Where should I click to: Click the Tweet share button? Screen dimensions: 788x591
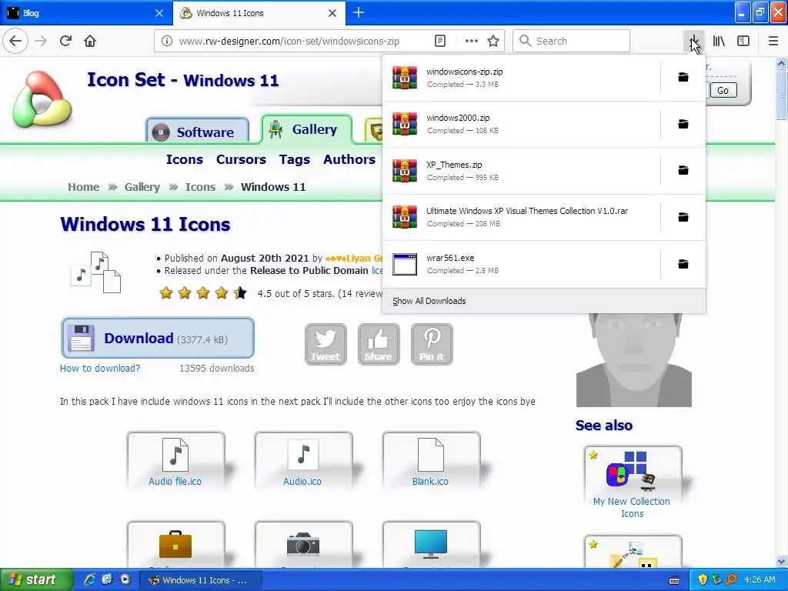[x=326, y=344]
